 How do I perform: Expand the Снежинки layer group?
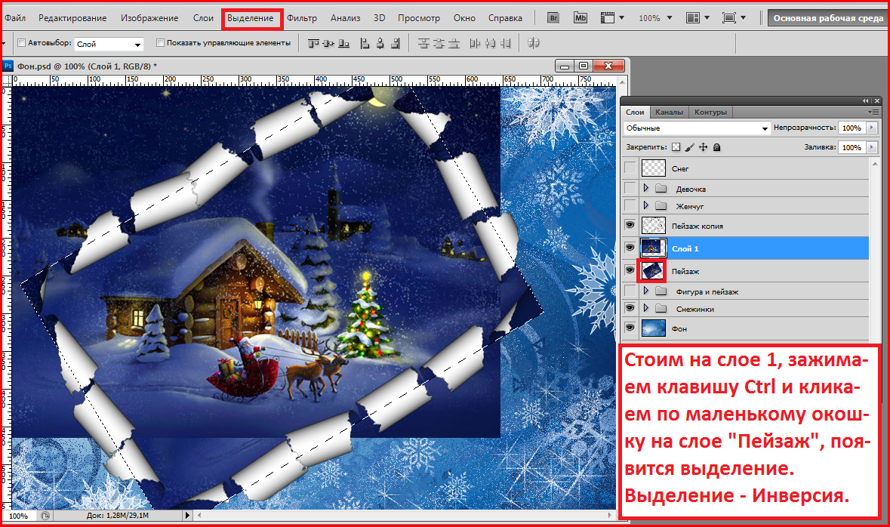pyautogui.click(x=646, y=308)
